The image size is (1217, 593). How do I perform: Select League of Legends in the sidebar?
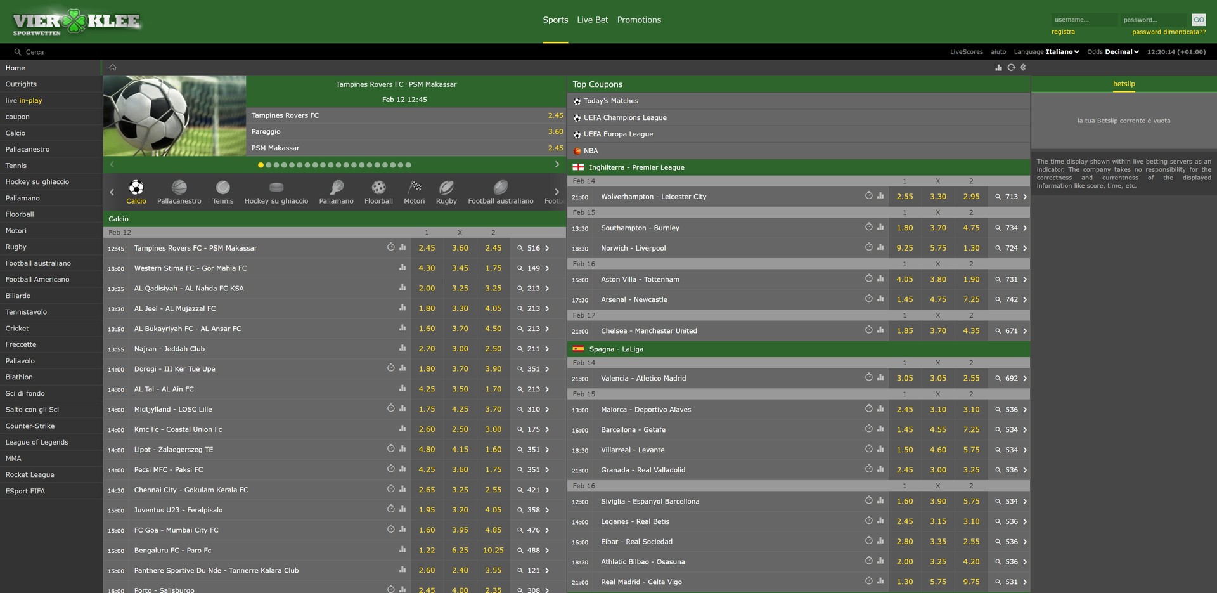[x=51, y=443]
